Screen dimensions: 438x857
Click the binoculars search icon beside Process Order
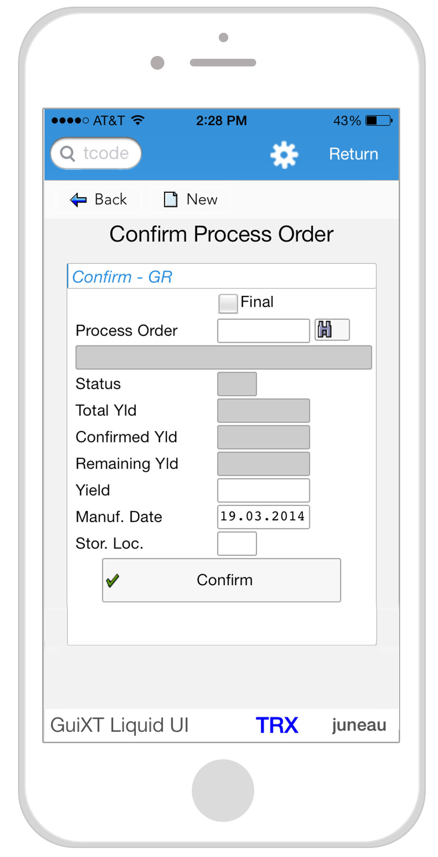click(x=325, y=330)
